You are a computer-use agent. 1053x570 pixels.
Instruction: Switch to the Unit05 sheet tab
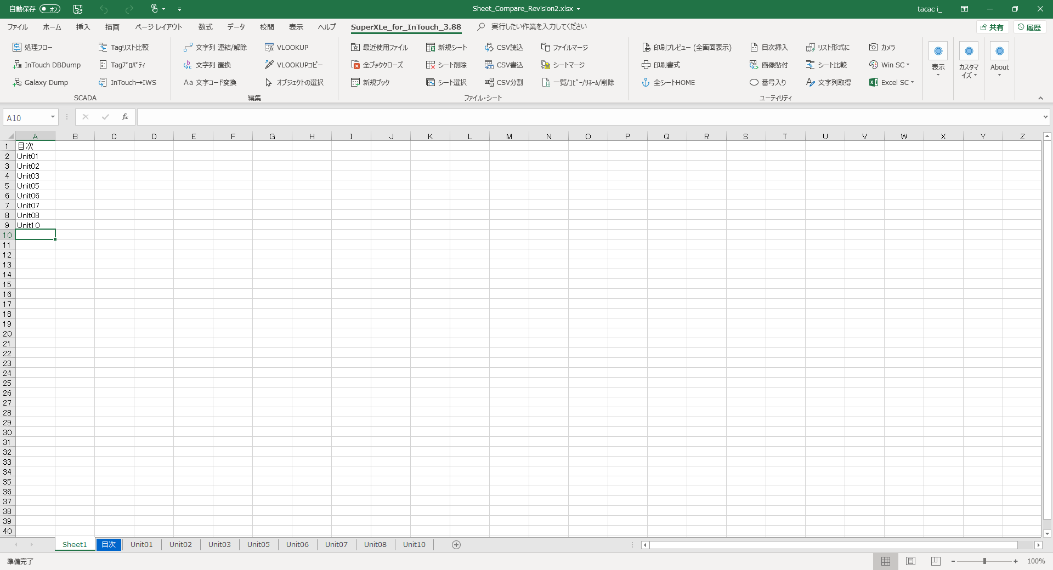pos(258,544)
